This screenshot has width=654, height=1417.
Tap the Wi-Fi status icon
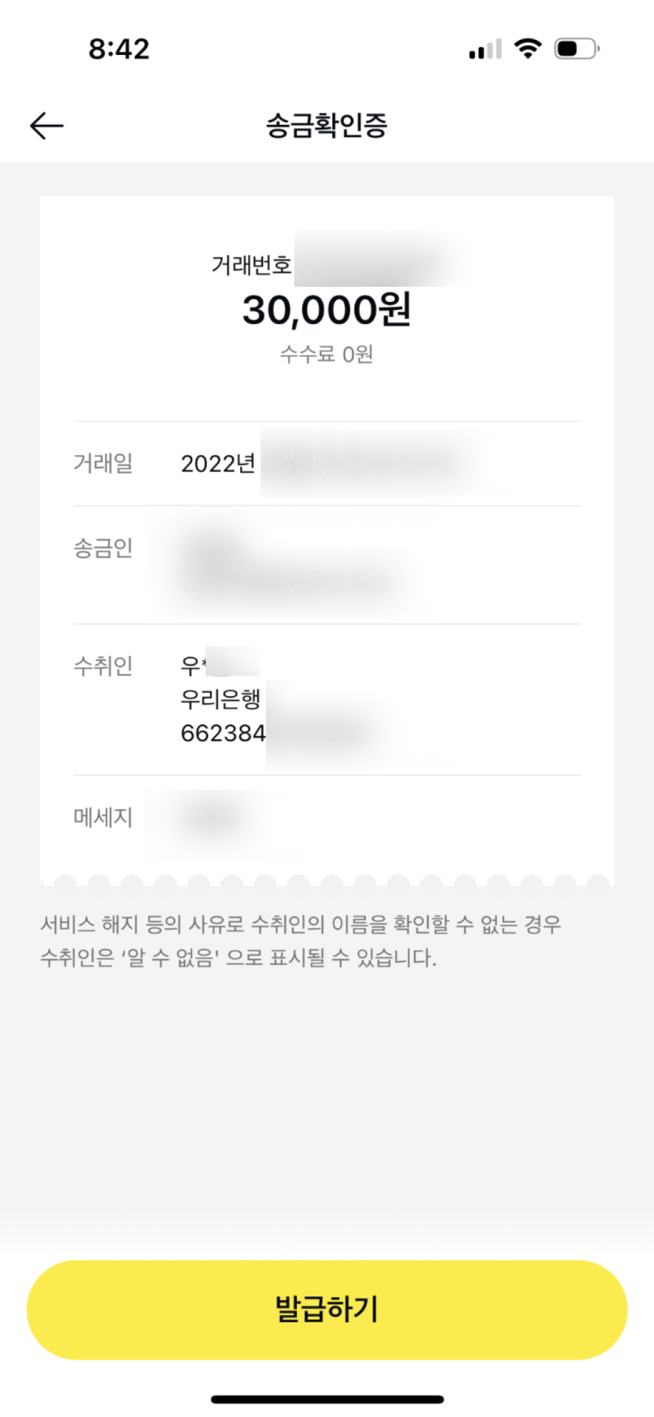coord(528,48)
